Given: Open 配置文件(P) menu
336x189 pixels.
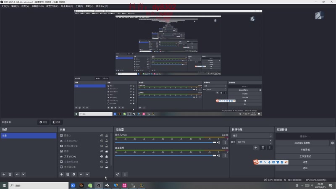Looking at the screenshot, I should [52, 6].
